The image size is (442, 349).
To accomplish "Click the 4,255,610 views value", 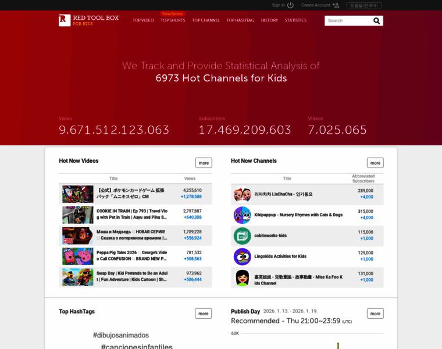I will pyautogui.click(x=193, y=190).
